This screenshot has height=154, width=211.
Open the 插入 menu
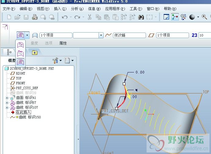[x=60, y=9]
